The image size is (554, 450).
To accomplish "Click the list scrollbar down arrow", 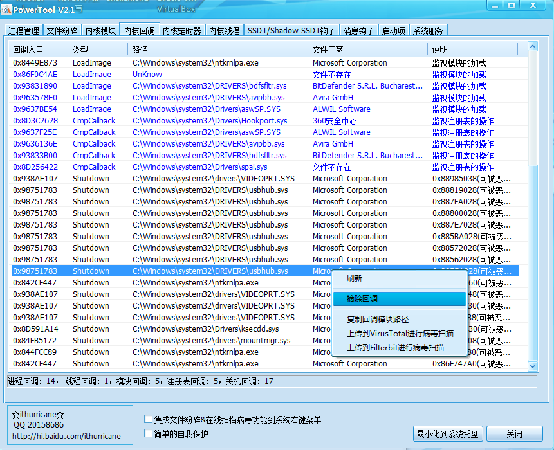I will point(533,366).
